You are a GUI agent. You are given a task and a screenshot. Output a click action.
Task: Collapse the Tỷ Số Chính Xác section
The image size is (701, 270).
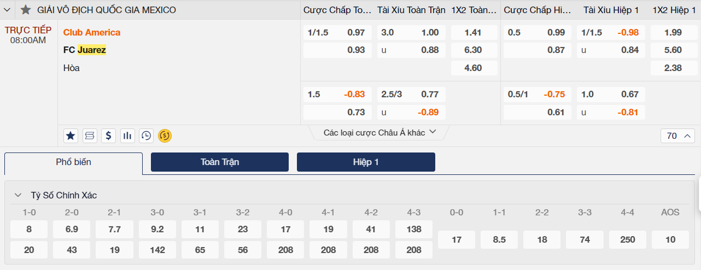[x=18, y=195]
